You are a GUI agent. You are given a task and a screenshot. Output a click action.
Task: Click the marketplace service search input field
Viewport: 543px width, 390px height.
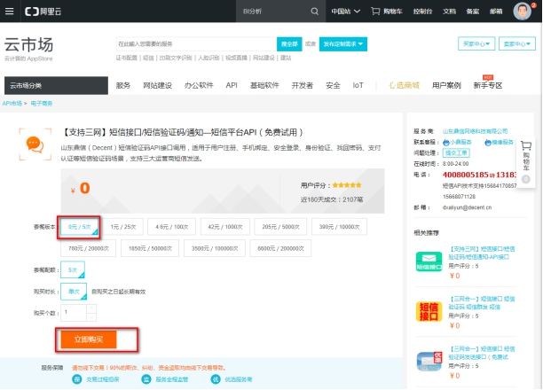(196, 44)
